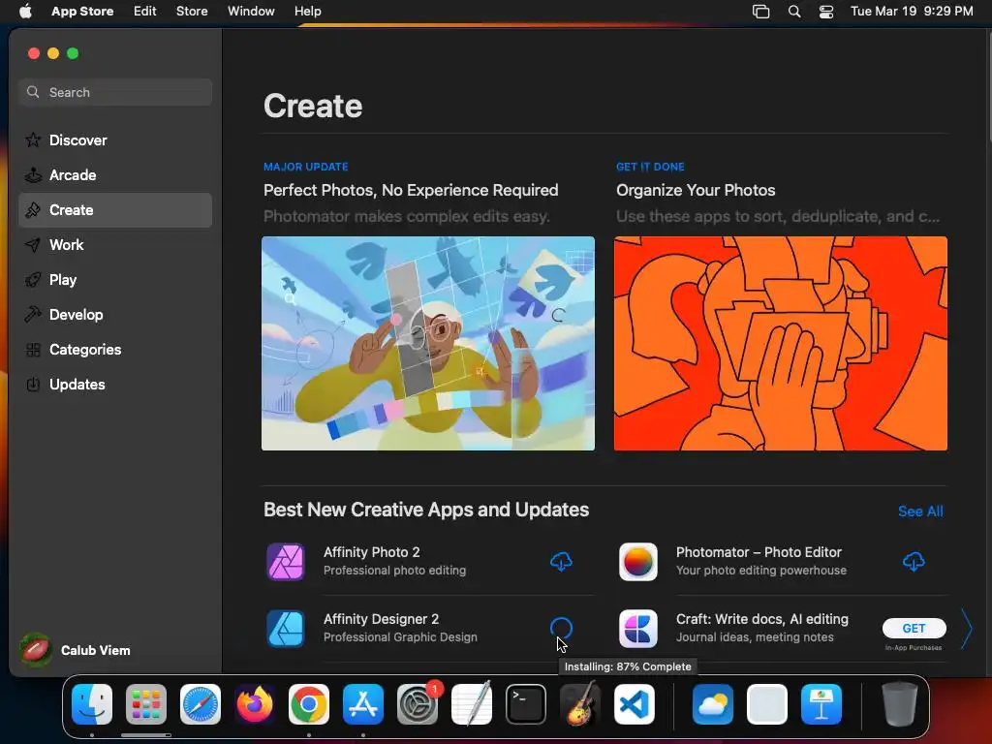
Task: Open Weather app from the Dock
Action: tap(713, 704)
